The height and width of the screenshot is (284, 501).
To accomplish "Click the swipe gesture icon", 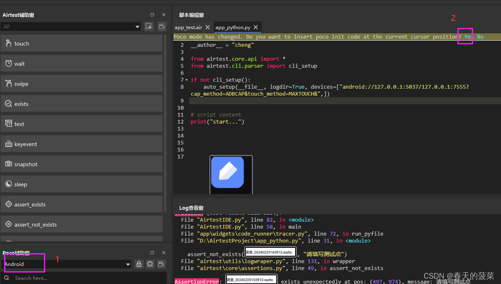I will tap(8, 84).
